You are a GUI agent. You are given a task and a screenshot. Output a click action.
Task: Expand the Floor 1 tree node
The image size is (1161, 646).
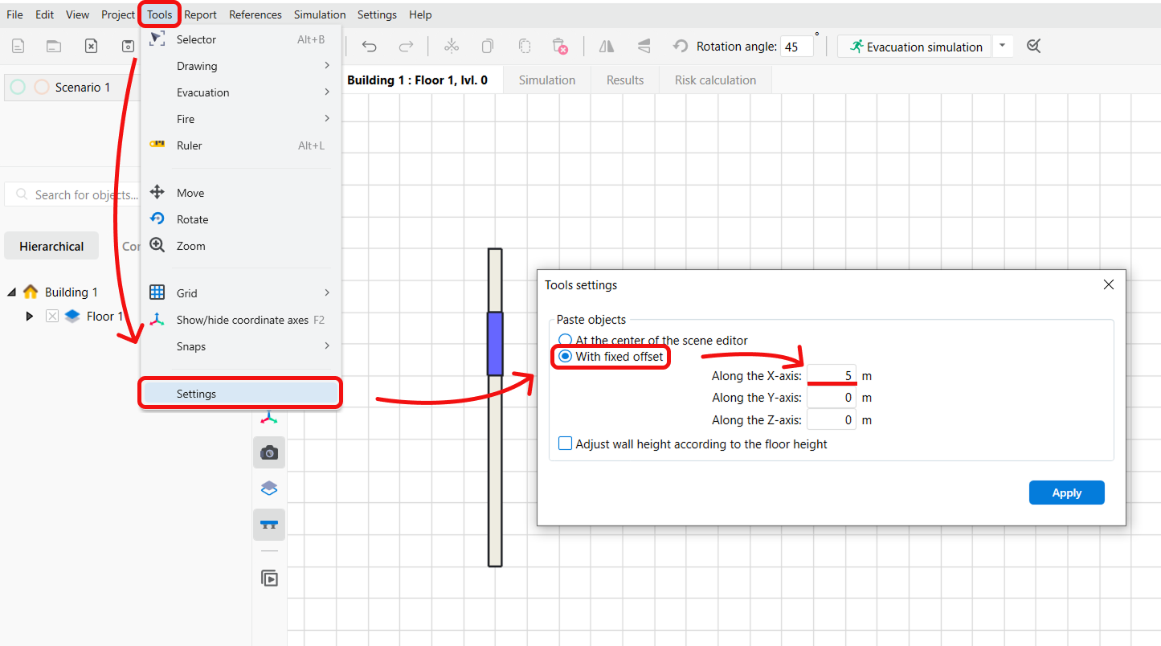30,317
